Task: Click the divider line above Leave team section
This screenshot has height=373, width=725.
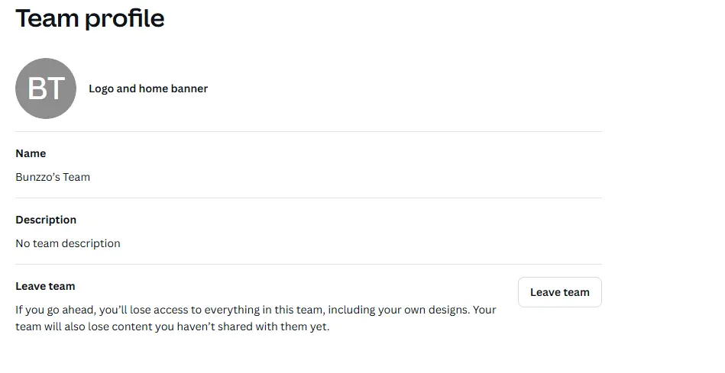Action: click(309, 265)
